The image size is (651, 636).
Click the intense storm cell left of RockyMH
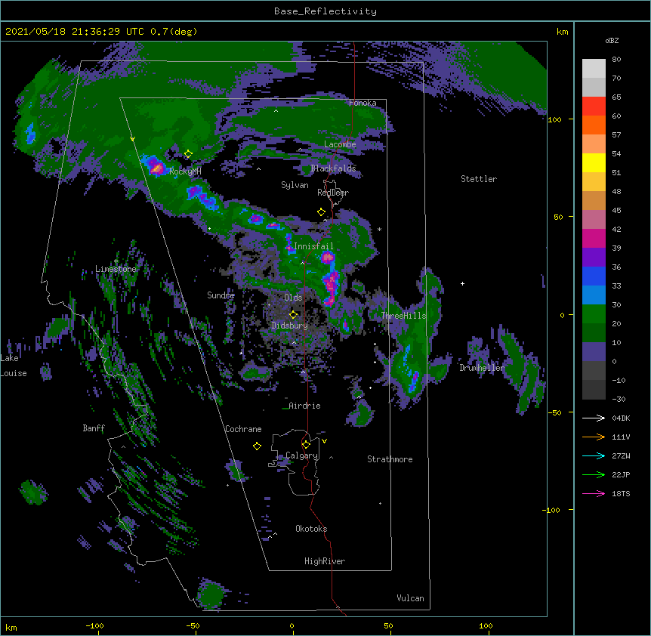(156, 166)
